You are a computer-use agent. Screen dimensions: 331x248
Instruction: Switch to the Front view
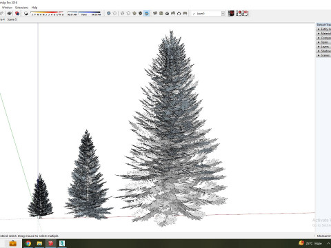coord(167,14)
